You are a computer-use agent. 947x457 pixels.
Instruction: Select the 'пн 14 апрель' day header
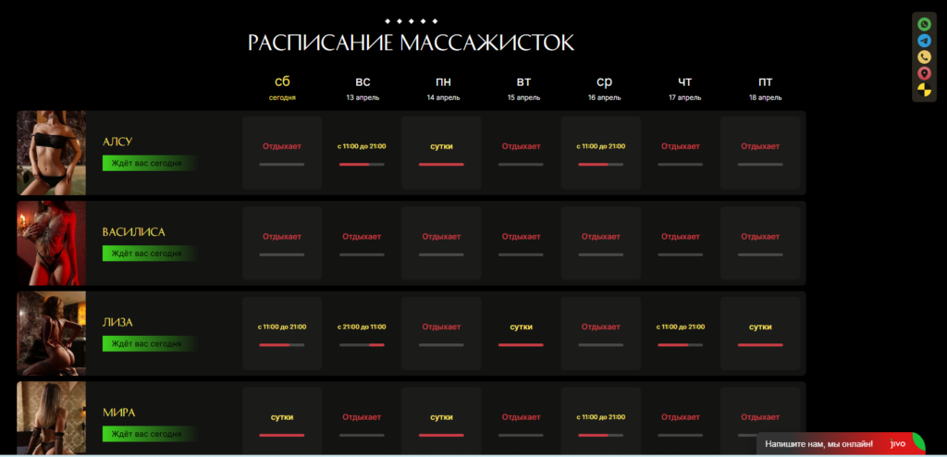(x=443, y=88)
